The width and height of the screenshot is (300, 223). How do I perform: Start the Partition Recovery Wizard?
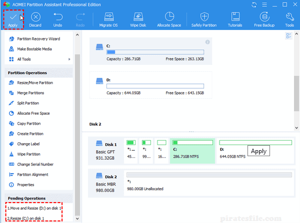coord(38,39)
